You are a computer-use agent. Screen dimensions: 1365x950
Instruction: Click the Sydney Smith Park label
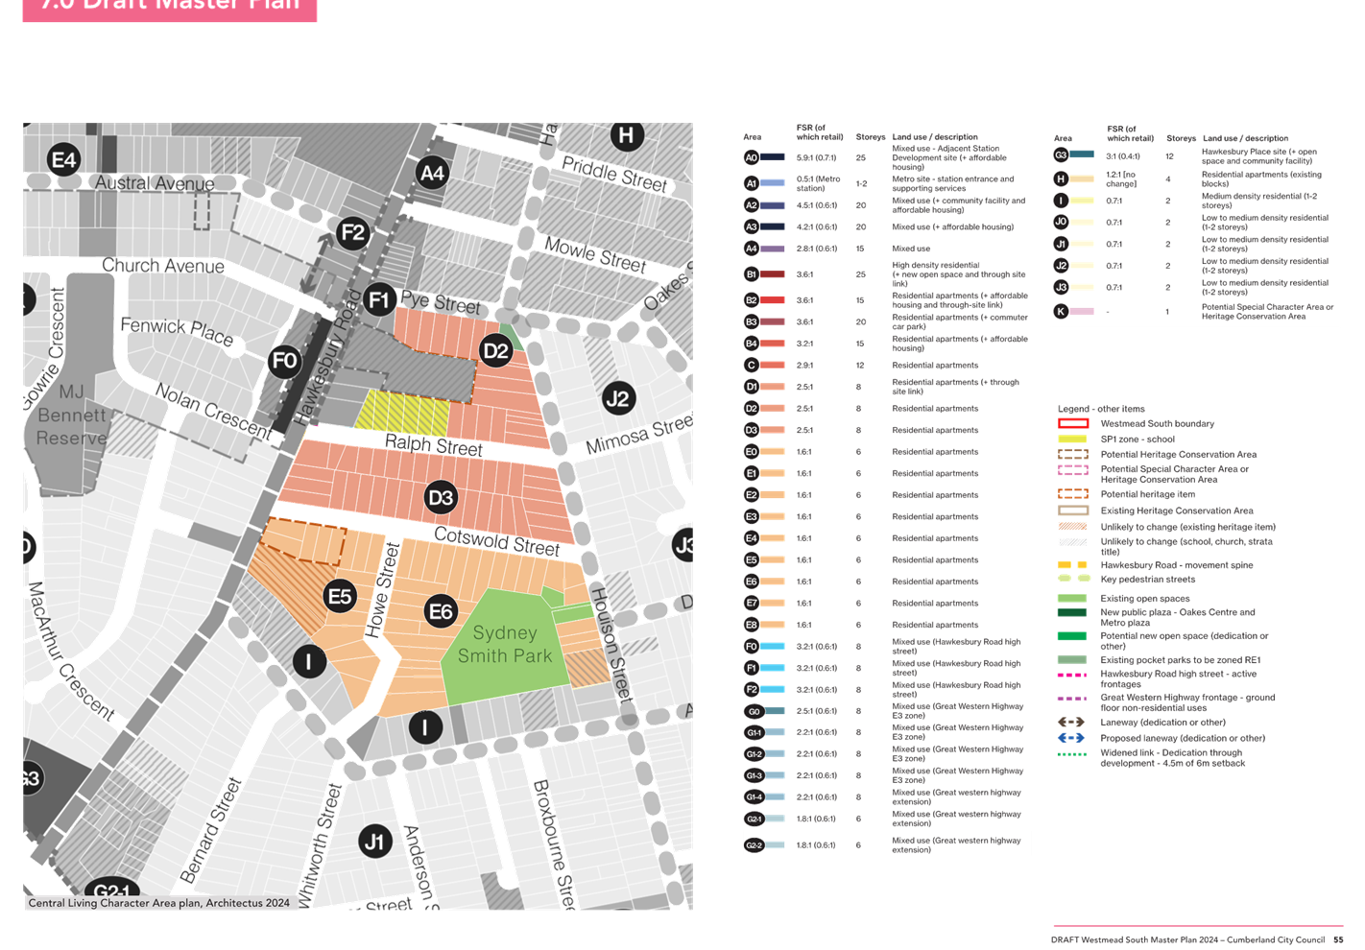click(505, 644)
